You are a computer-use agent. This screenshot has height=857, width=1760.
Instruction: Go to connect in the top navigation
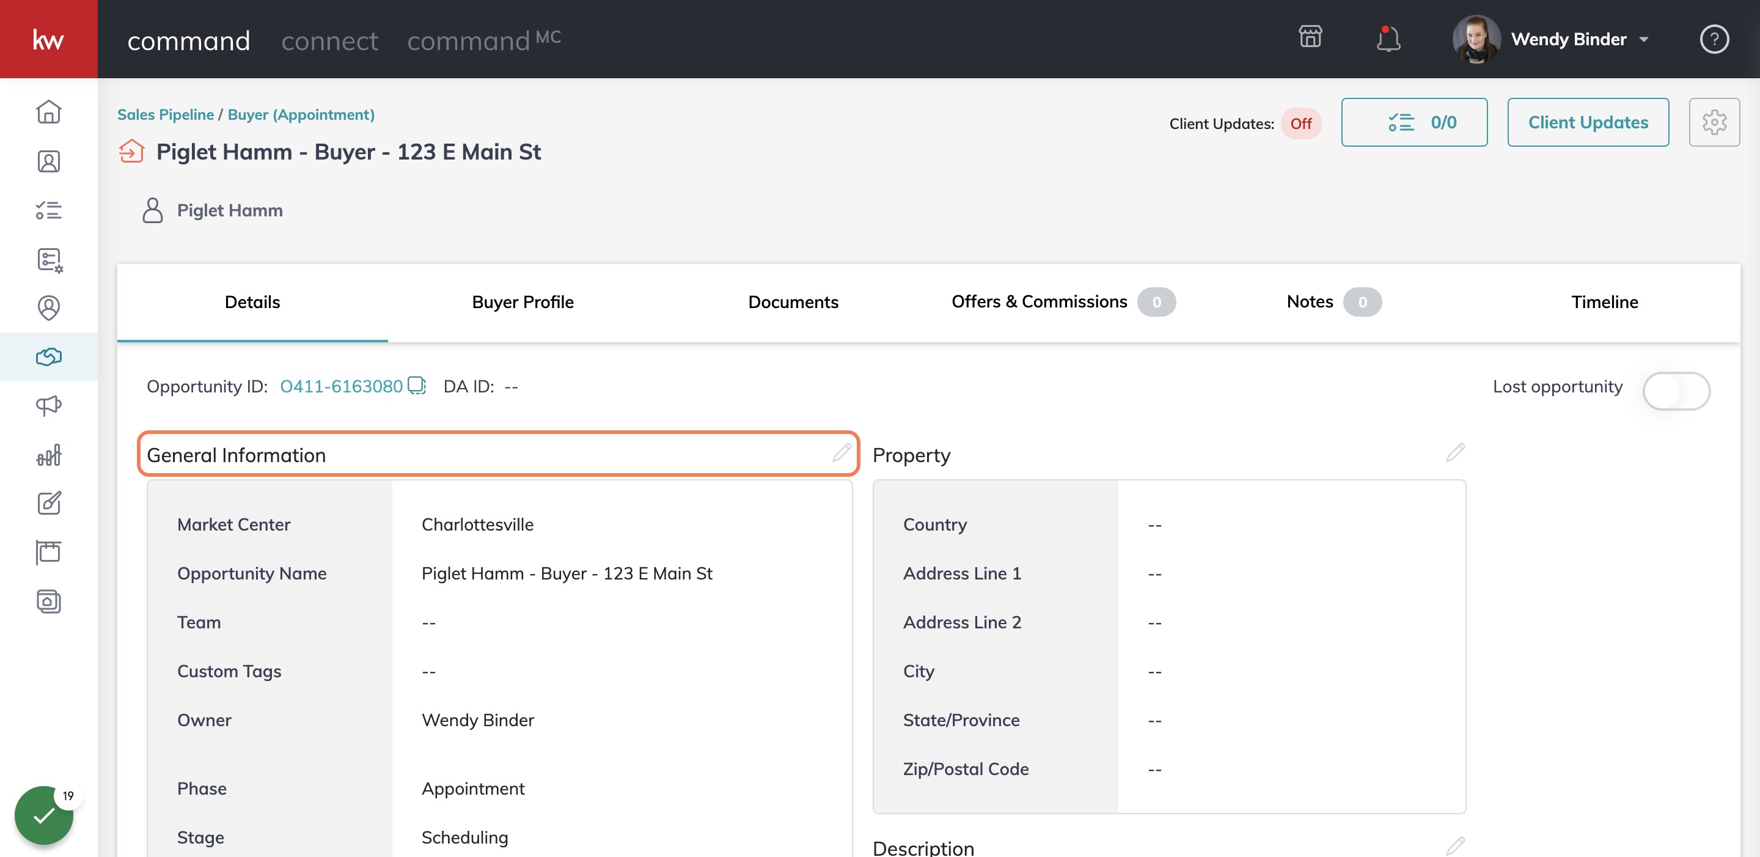coord(329,41)
